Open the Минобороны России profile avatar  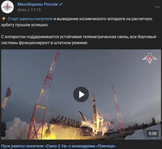[x=8, y=7]
